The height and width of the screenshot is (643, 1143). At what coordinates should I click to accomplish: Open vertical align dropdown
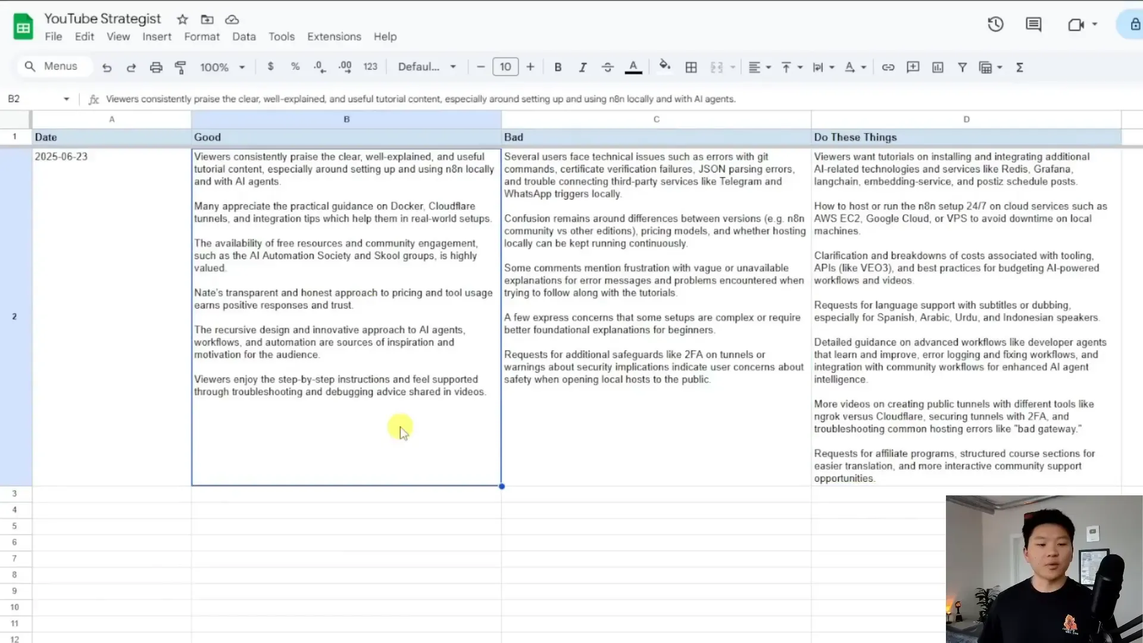[x=792, y=67]
